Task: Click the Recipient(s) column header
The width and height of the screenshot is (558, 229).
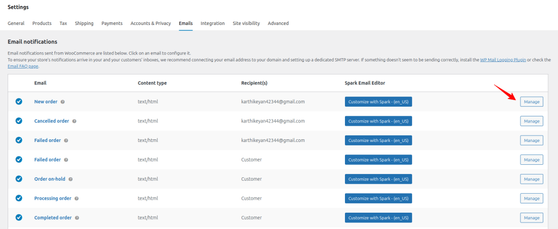Action: (254, 83)
